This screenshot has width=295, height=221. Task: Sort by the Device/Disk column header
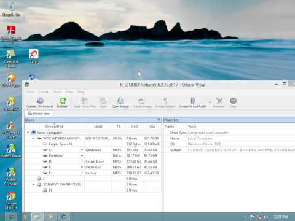tap(54, 126)
